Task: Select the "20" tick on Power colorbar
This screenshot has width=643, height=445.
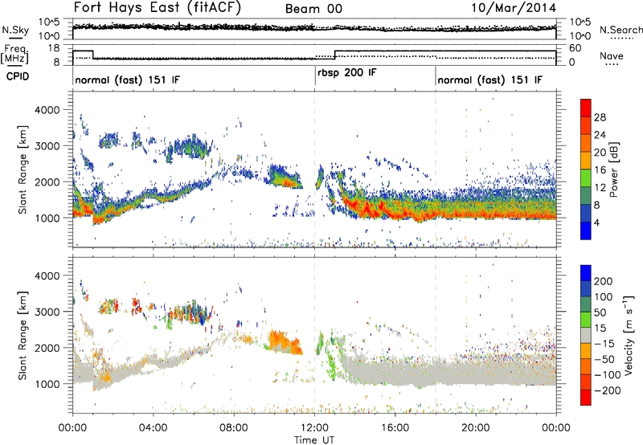Action: click(600, 153)
